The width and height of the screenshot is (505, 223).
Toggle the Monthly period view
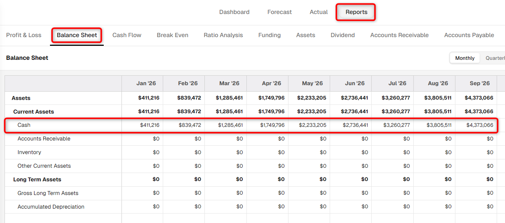coord(465,58)
